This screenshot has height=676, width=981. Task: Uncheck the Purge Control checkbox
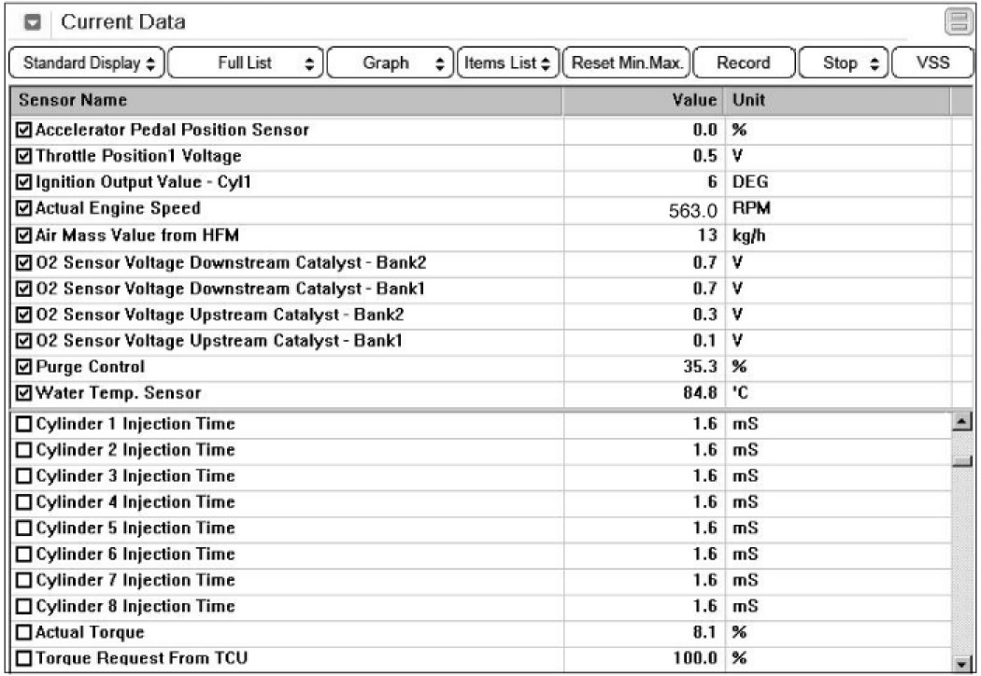pos(24,367)
